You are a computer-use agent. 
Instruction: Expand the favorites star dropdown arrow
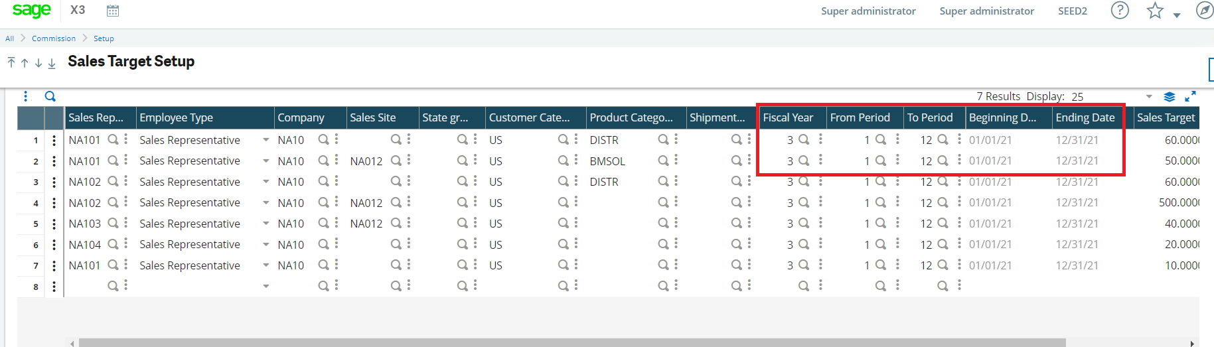(x=1177, y=15)
